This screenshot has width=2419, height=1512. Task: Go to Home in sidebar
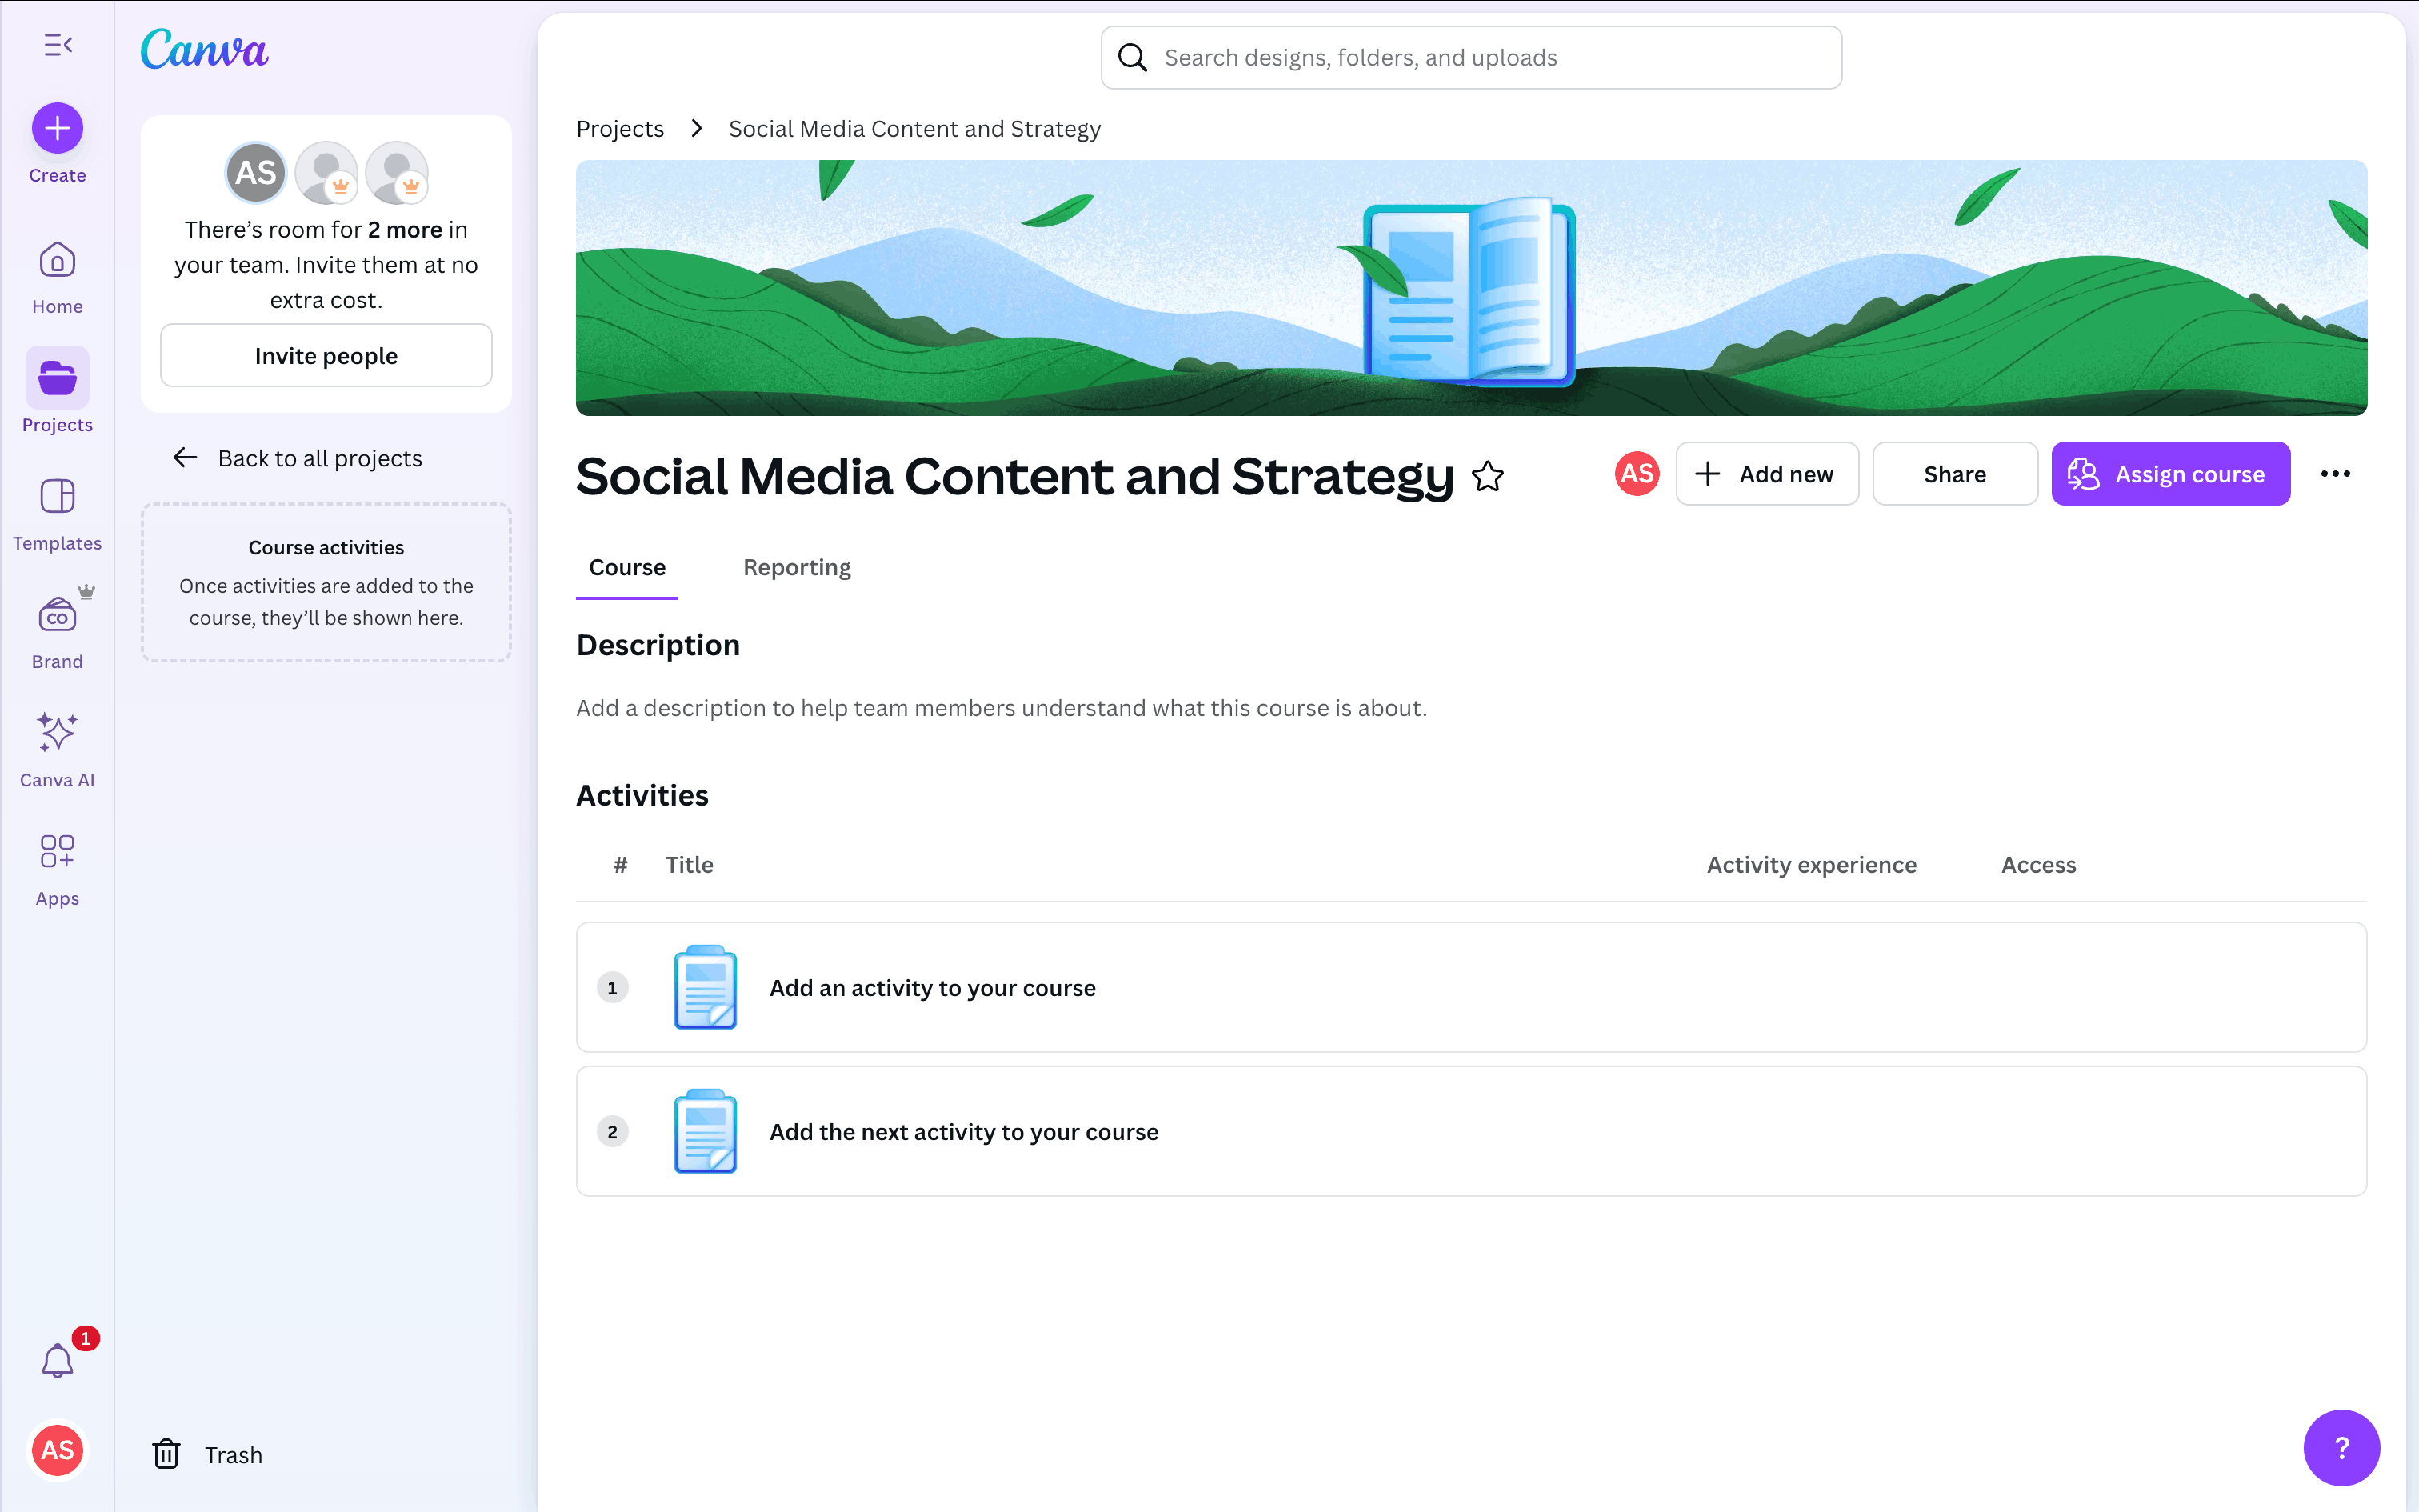click(x=57, y=277)
